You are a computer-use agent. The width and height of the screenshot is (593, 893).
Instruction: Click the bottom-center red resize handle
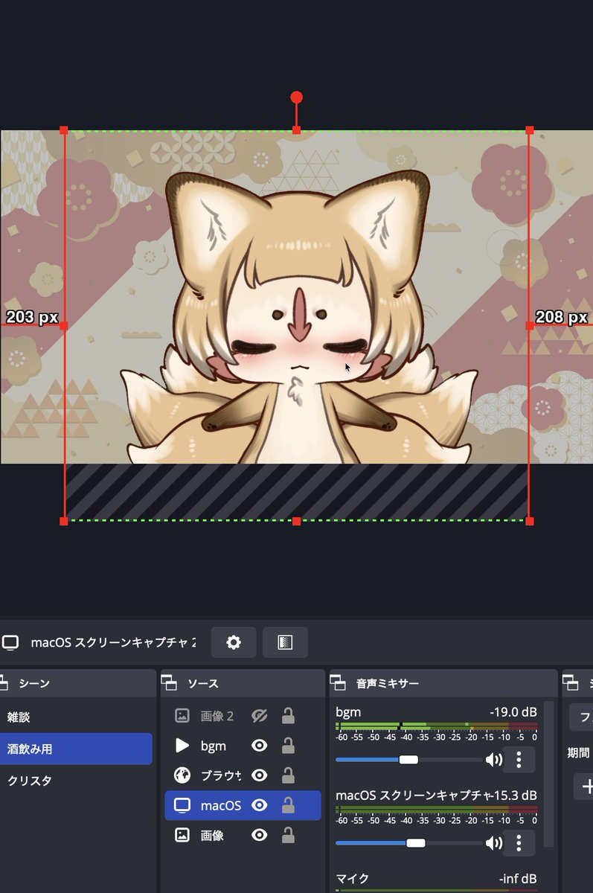(x=296, y=521)
